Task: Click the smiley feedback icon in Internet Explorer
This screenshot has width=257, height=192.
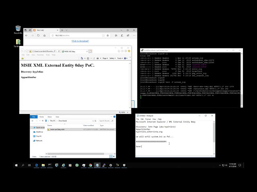Action: (129, 51)
